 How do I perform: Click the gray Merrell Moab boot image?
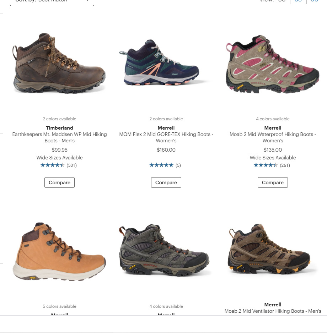164,250
